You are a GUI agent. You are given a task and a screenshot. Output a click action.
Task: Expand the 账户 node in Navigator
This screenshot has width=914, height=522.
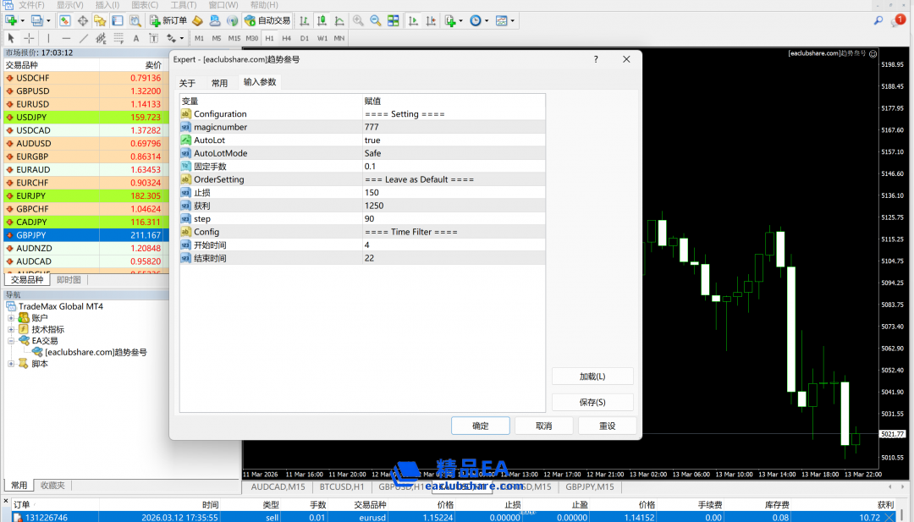[x=11, y=318]
